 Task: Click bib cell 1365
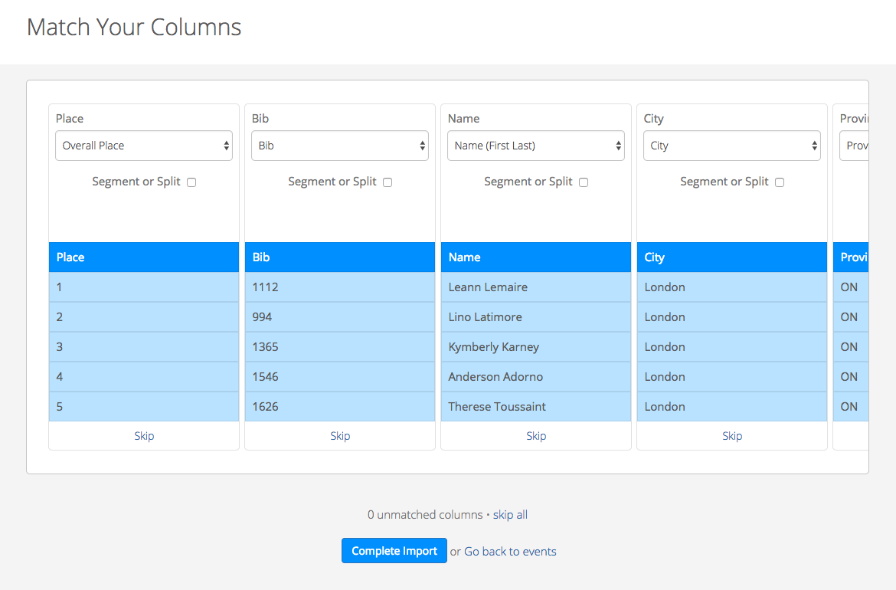click(x=340, y=347)
